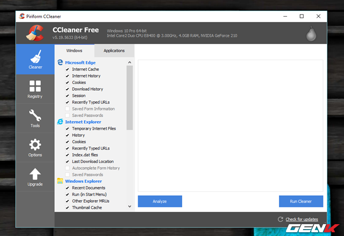344x236 pixels.
Task: Click the Internet Explorer category icon
Action: [x=60, y=122]
